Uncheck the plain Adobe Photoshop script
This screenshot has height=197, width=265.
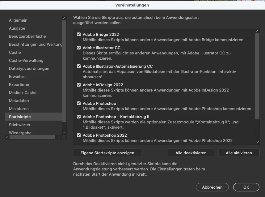pyautogui.click(x=79, y=103)
